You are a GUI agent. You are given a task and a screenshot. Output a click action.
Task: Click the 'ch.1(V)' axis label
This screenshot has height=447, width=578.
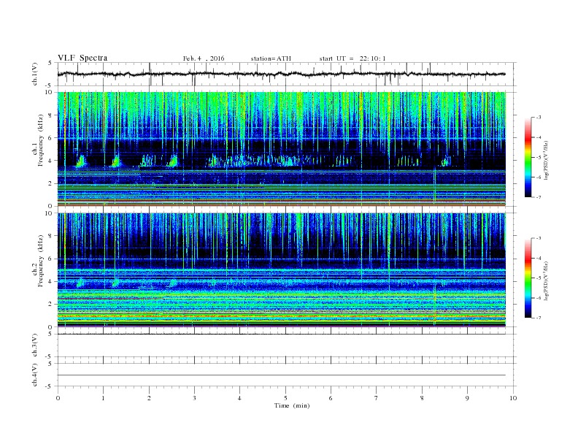click(35, 74)
